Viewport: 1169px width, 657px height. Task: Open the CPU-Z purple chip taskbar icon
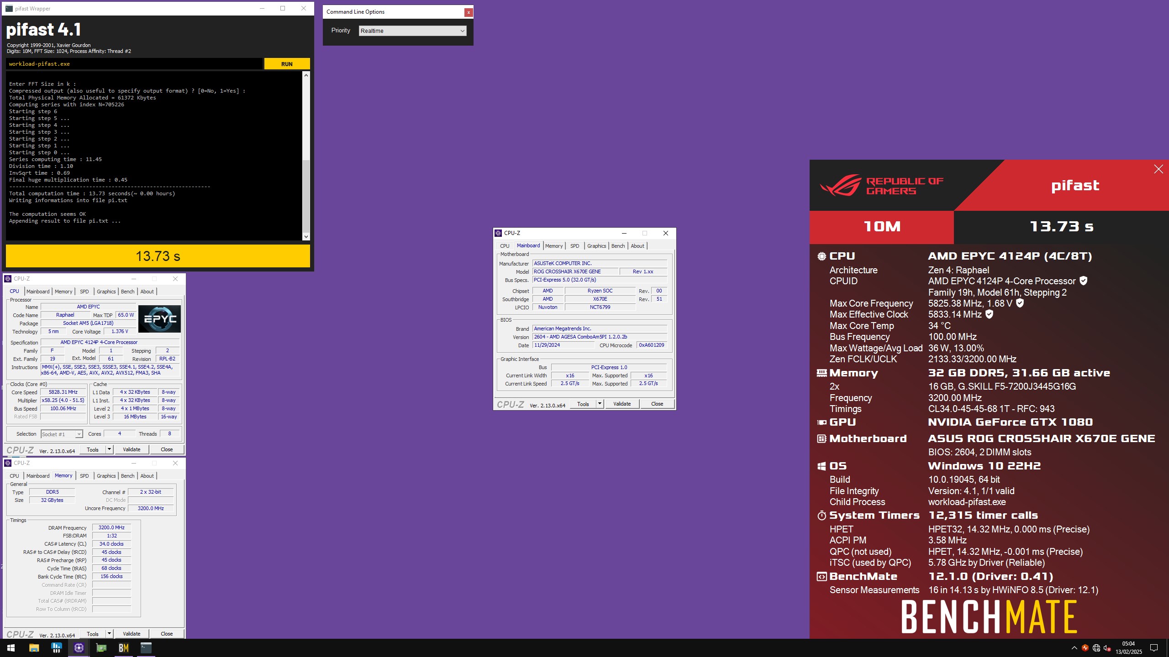point(79,648)
